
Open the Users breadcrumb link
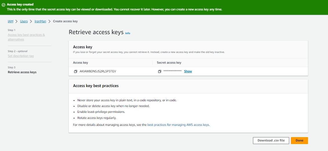click(x=24, y=21)
